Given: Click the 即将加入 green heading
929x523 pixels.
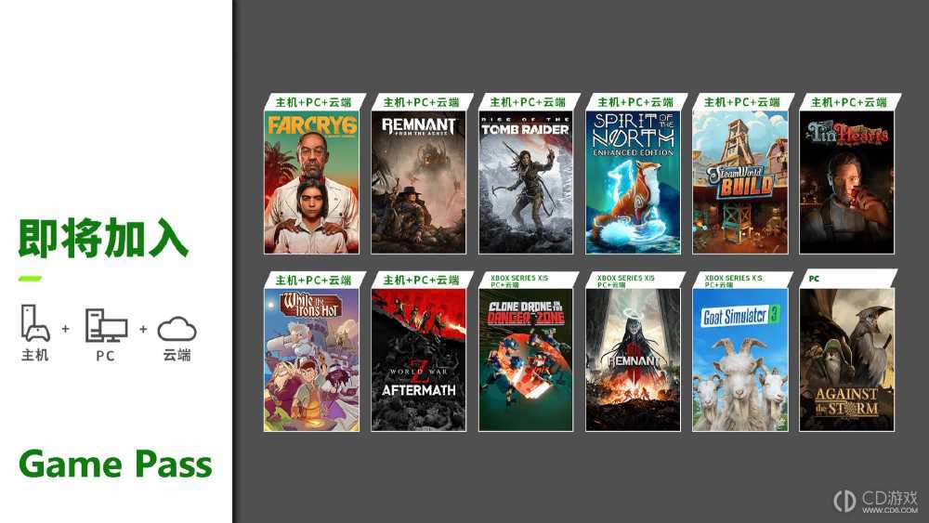Looking at the screenshot, I should point(103,238).
